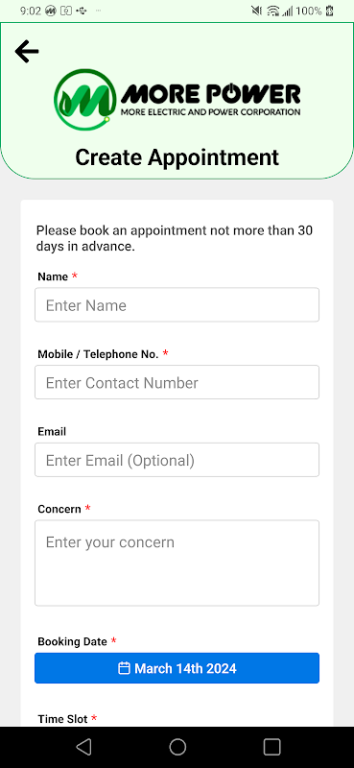Tap the Mobile / Telephone No. label
Viewport: 354px width, 768px height.
(98, 354)
